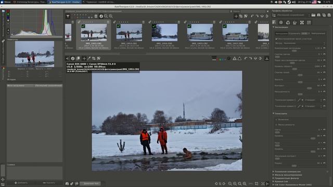
Task: Rotate right using file browser toolbar icon
Action: [x=257, y=16]
